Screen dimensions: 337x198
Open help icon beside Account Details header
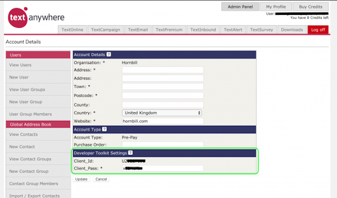point(109,54)
